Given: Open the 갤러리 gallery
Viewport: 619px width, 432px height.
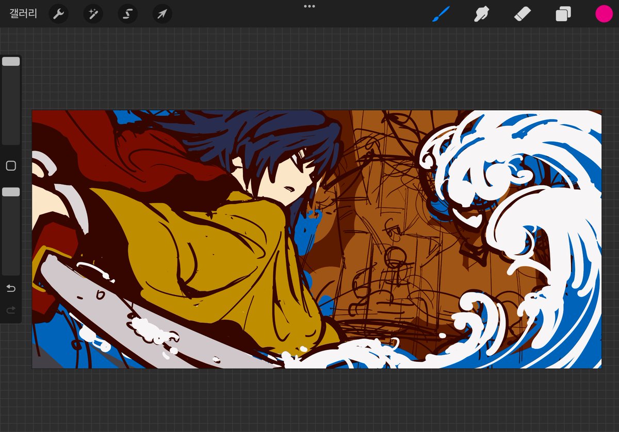Looking at the screenshot, I should click(23, 14).
